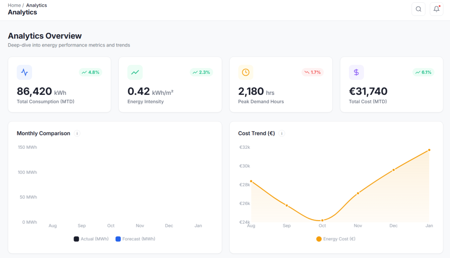The height and width of the screenshot is (258, 450).
Task: Select the January data point on cost chart
Action: (x=429, y=150)
